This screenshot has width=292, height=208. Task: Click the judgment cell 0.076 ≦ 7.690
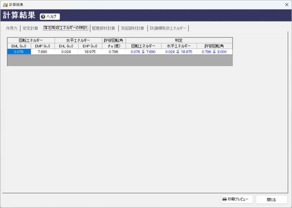[143, 52]
